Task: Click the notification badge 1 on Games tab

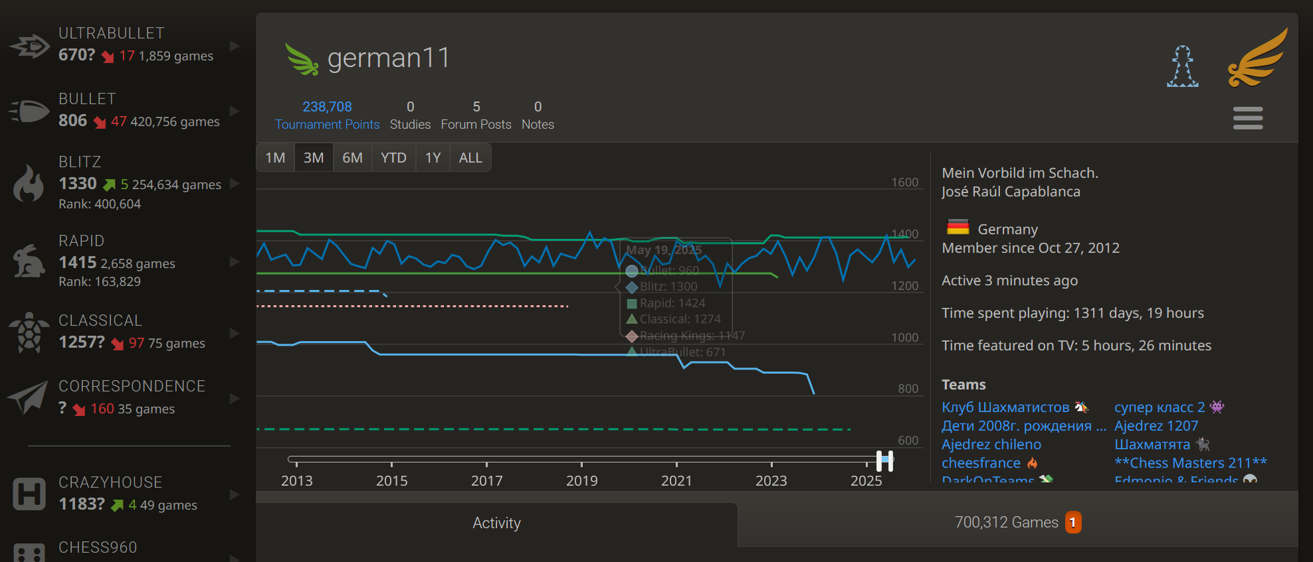Action: point(1072,522)
